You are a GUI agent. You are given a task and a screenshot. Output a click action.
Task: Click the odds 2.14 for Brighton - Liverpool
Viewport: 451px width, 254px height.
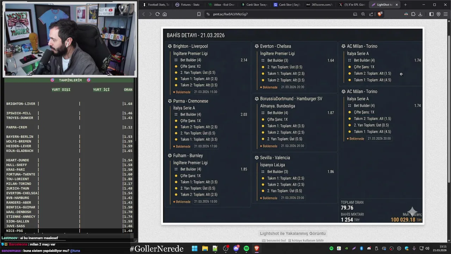[x=244, y=60]
